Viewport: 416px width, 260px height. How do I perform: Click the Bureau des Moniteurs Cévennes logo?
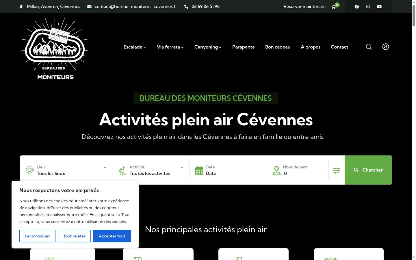(x=54, y=49)
